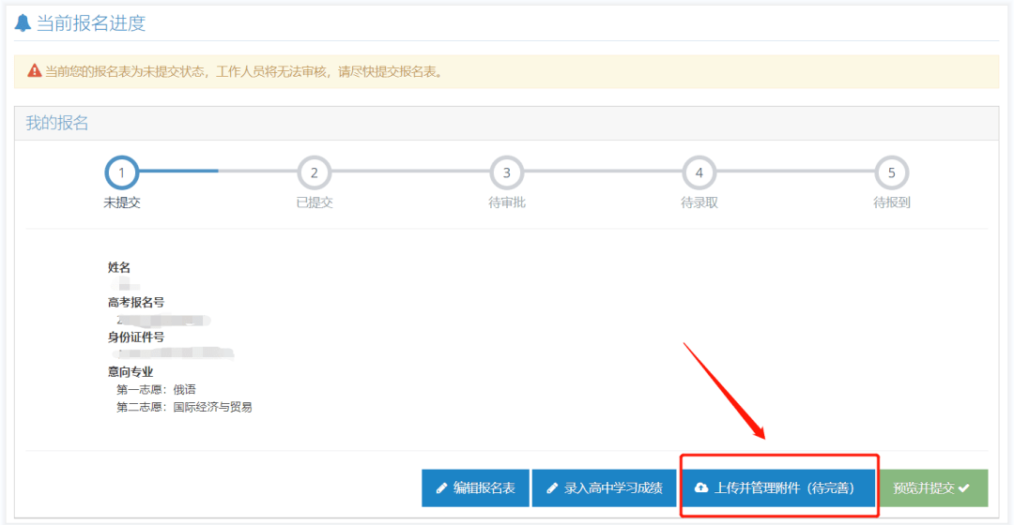Click the 身份证件号 label

(136, 337)
